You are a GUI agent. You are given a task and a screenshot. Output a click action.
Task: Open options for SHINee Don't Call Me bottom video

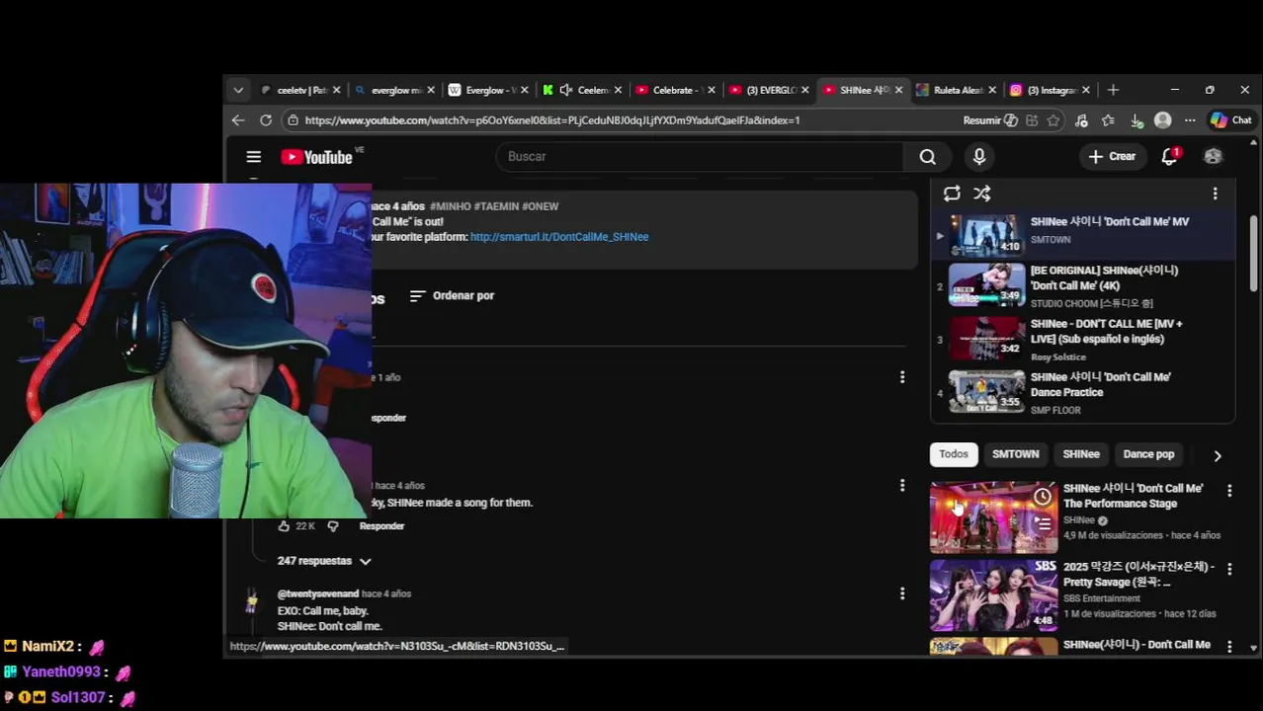(x=1229, y=647)
